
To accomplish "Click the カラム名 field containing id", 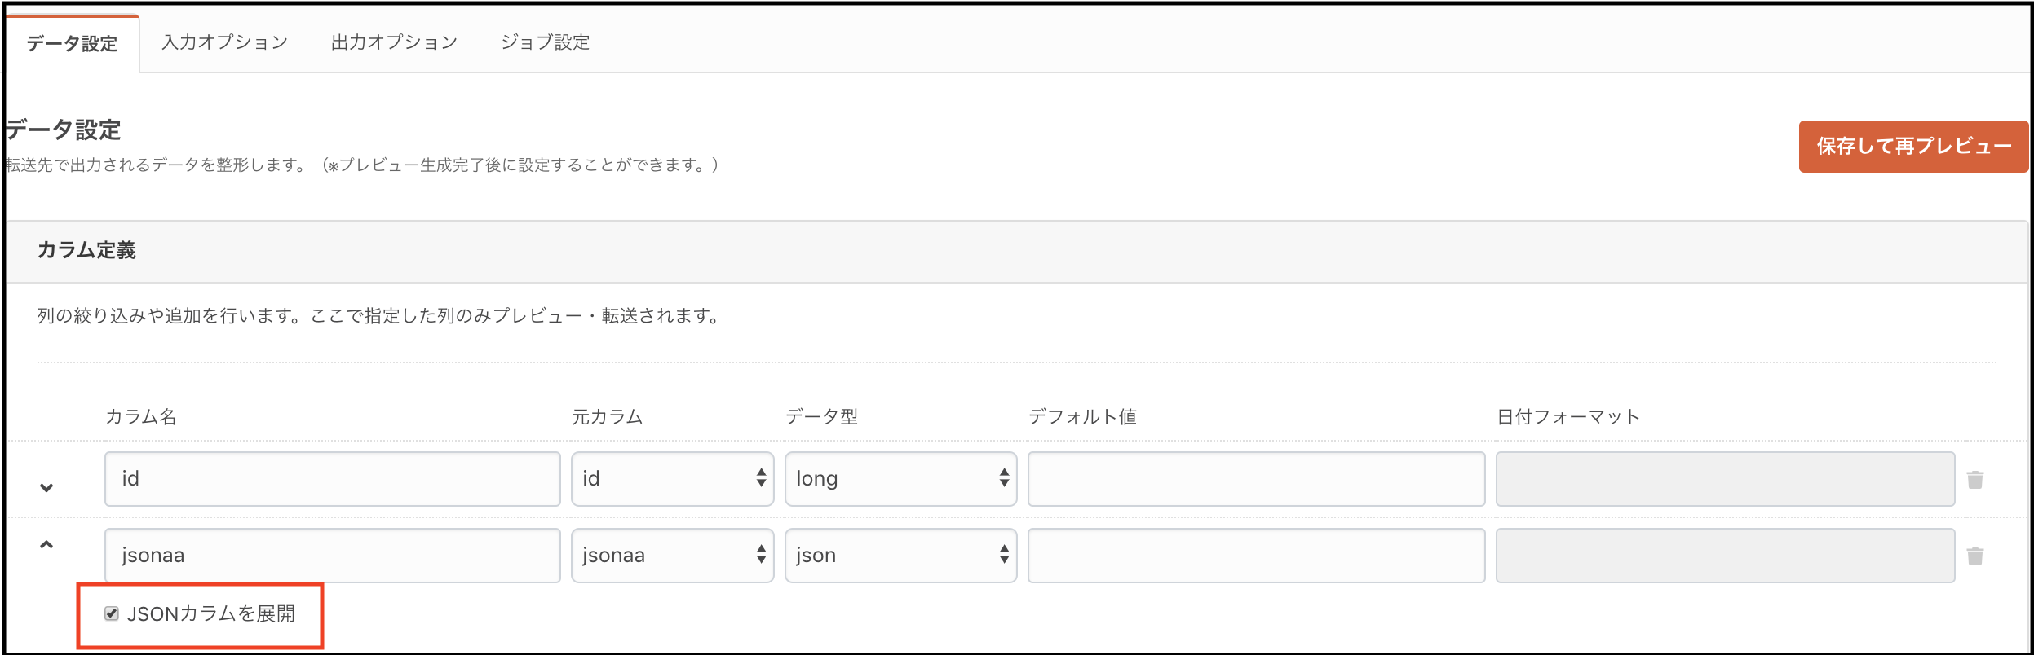I will tap(332, 479).
